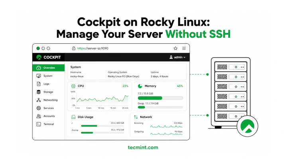Click the uptime value 2 days, 4 hours
The width and height of the screenshot is (287, 161).
[159, 76]
